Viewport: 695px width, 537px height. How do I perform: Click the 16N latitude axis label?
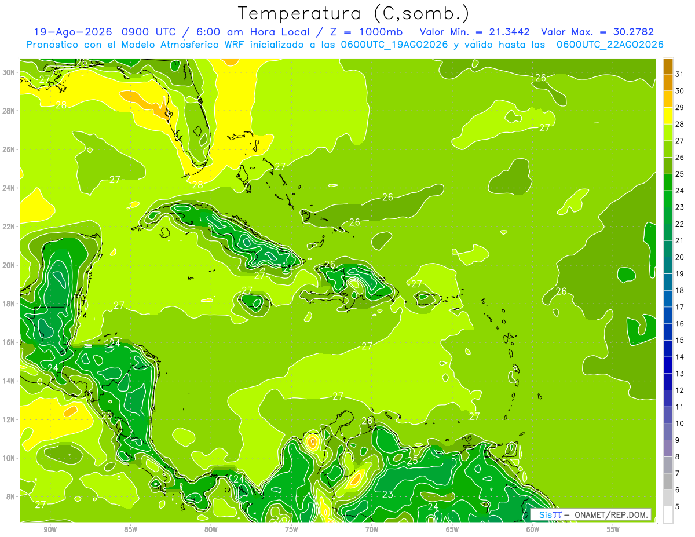[10, 342]
